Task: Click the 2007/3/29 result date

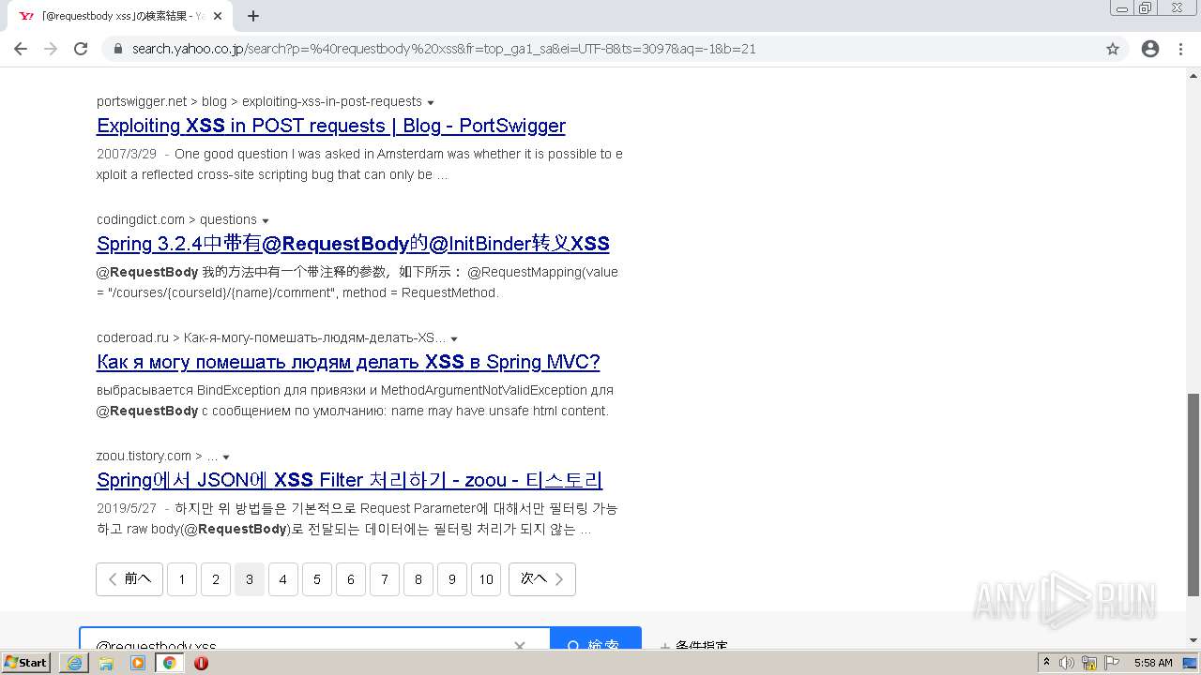Action: pos(127,154)
